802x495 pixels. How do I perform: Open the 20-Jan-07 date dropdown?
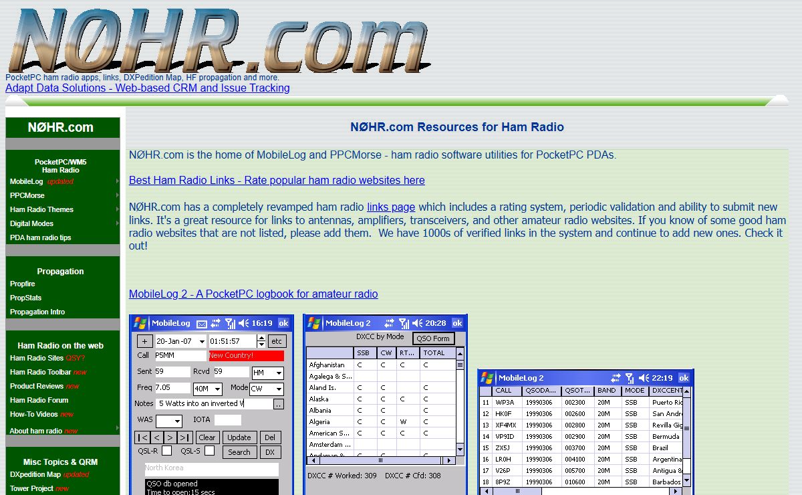coord(202,342)
